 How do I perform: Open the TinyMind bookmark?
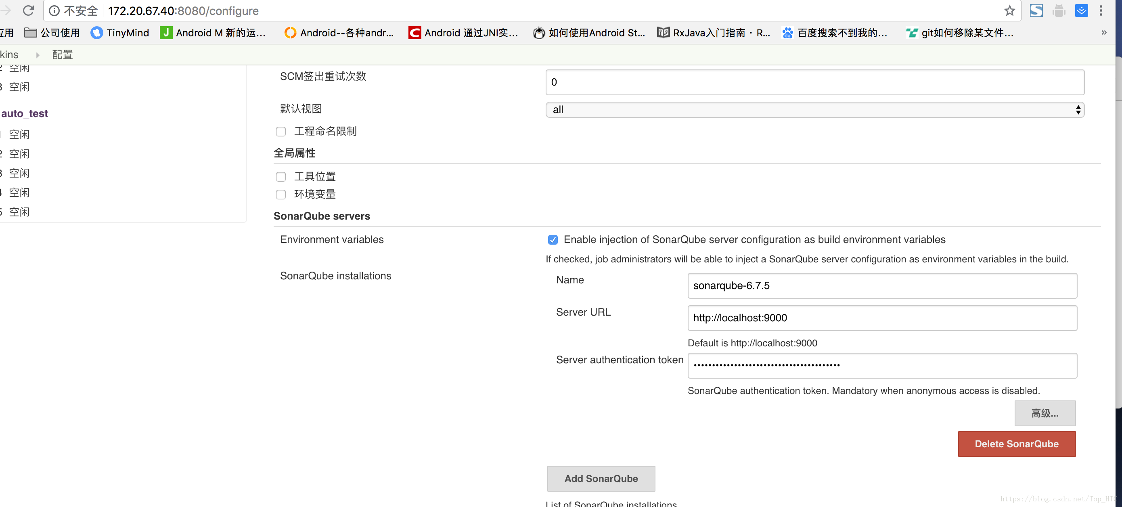120,33
